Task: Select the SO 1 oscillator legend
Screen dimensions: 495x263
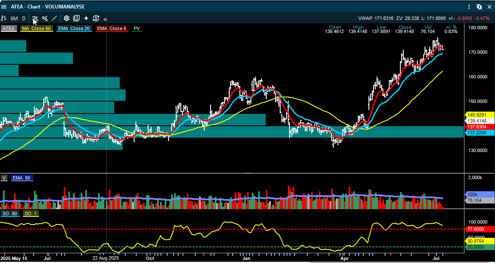Action: click(x=30, y=213)
